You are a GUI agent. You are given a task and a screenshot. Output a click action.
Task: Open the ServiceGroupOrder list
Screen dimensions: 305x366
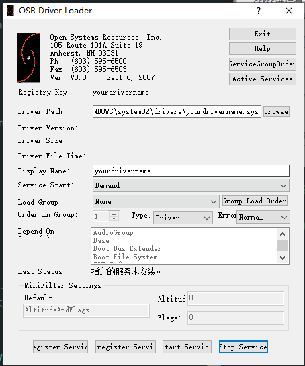263,64
